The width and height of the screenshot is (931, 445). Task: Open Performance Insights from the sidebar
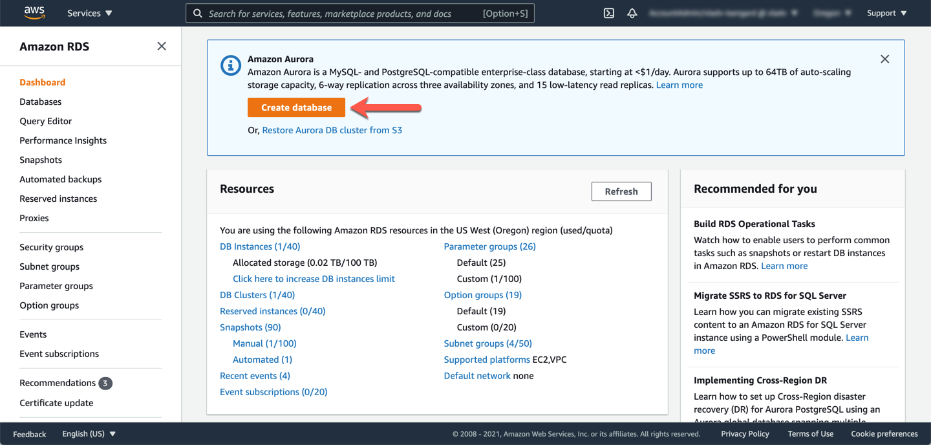pyautogui.click(x=63, y=140)
